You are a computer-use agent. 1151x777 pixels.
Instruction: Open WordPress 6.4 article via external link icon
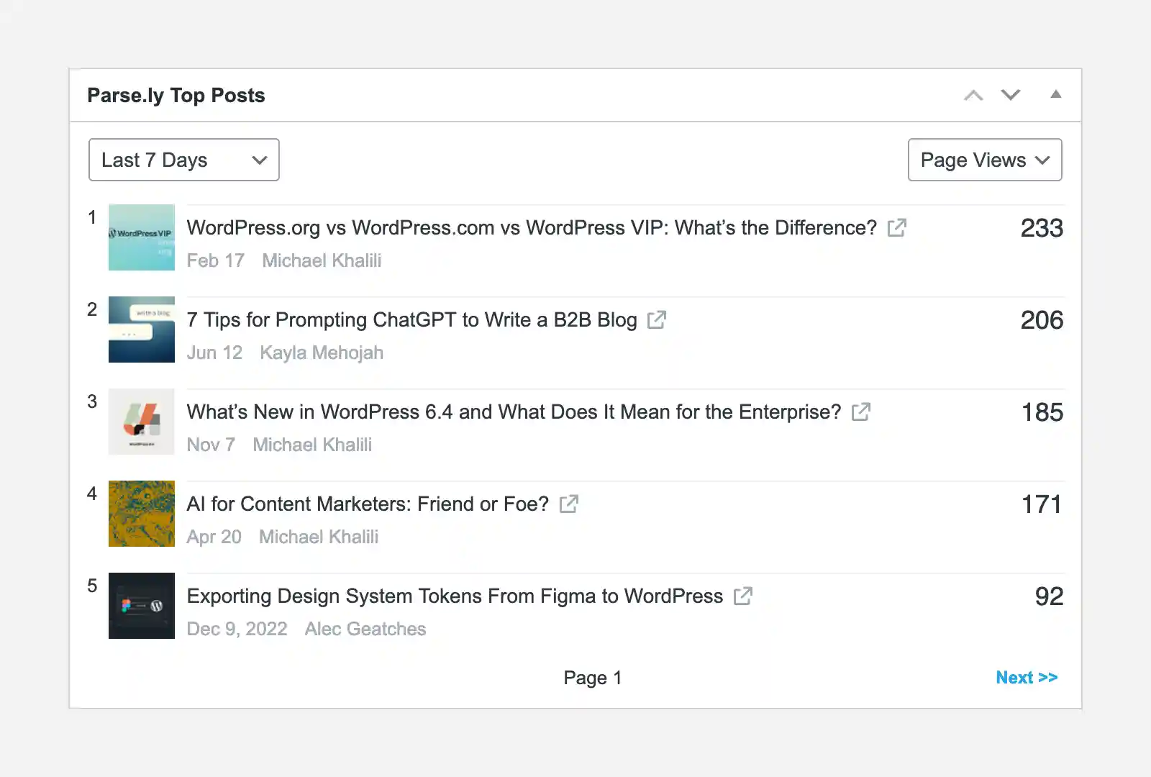tap(860, 412)
